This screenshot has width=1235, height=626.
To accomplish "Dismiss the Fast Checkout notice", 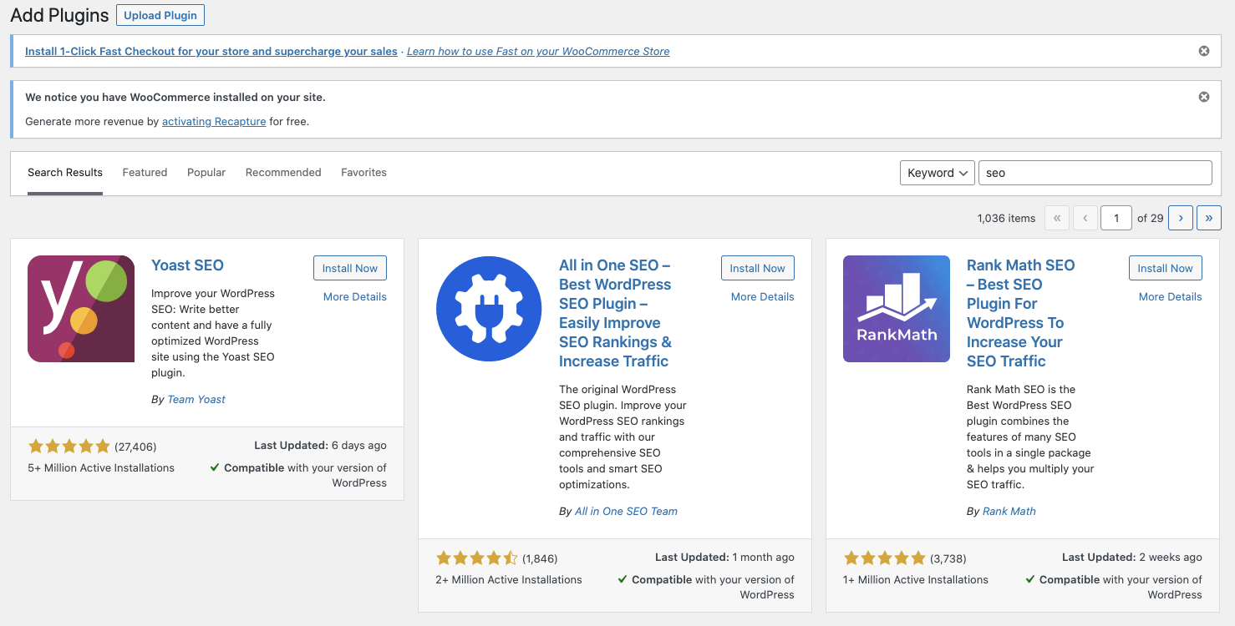I will [x=1204, y=51].
